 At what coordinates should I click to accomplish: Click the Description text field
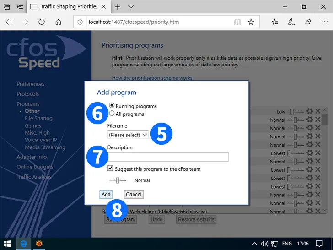(168, 157)
